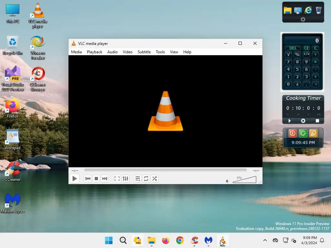
Task: Select the Wordpad desktop shortcut
Action: [x=13, y=139]
